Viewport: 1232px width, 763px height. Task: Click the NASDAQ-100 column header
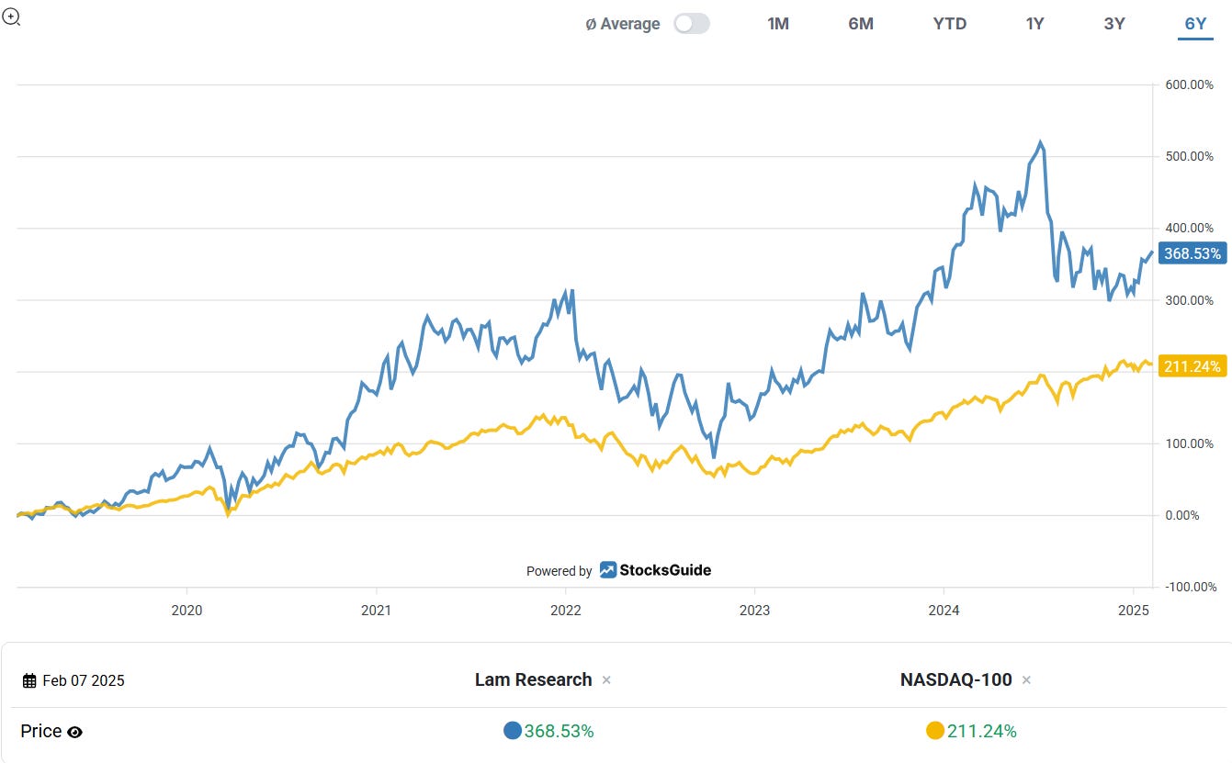coord(955,679)
